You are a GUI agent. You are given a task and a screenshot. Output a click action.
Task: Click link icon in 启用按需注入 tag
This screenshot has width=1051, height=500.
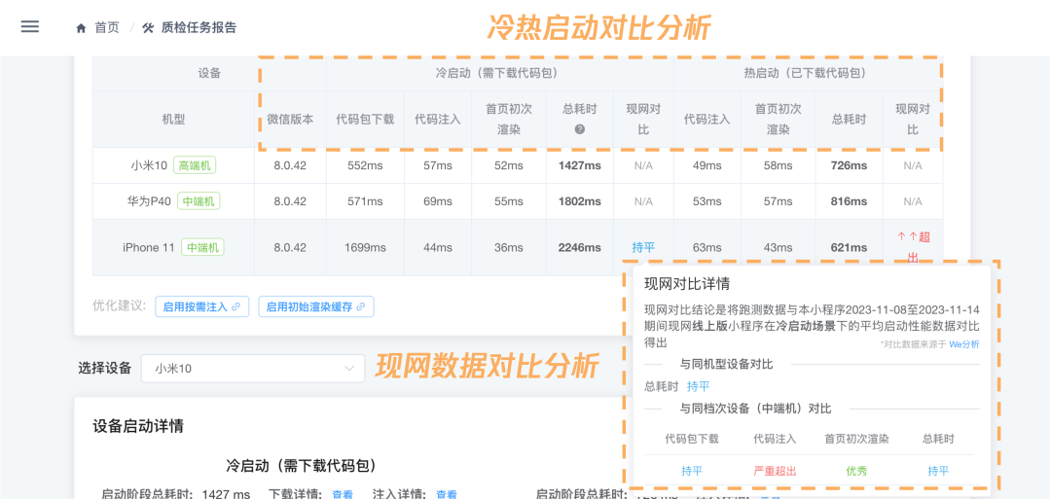pos(236,307)
